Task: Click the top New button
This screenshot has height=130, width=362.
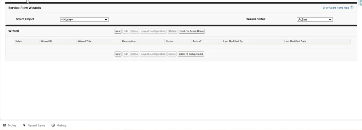Action: click(118, 31)
